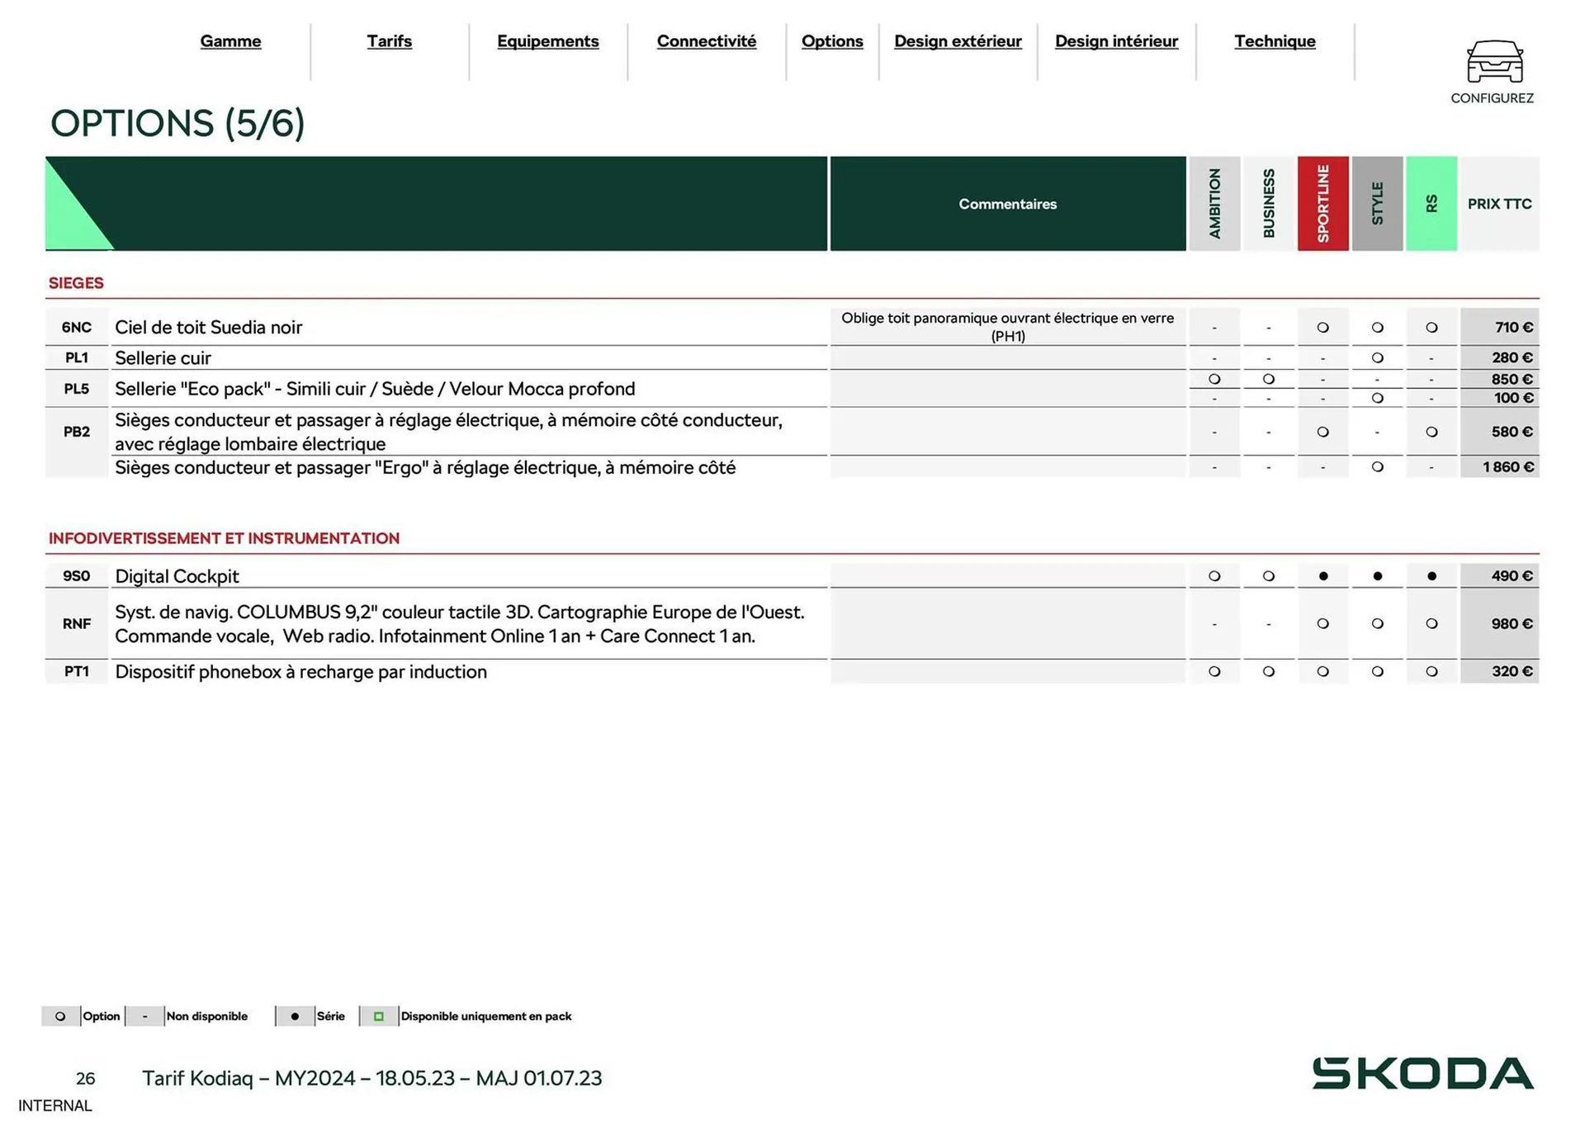1585x1121 pixels.
Task: Click the red SPORTLINE column header
Action: (x=1323, y=203)
